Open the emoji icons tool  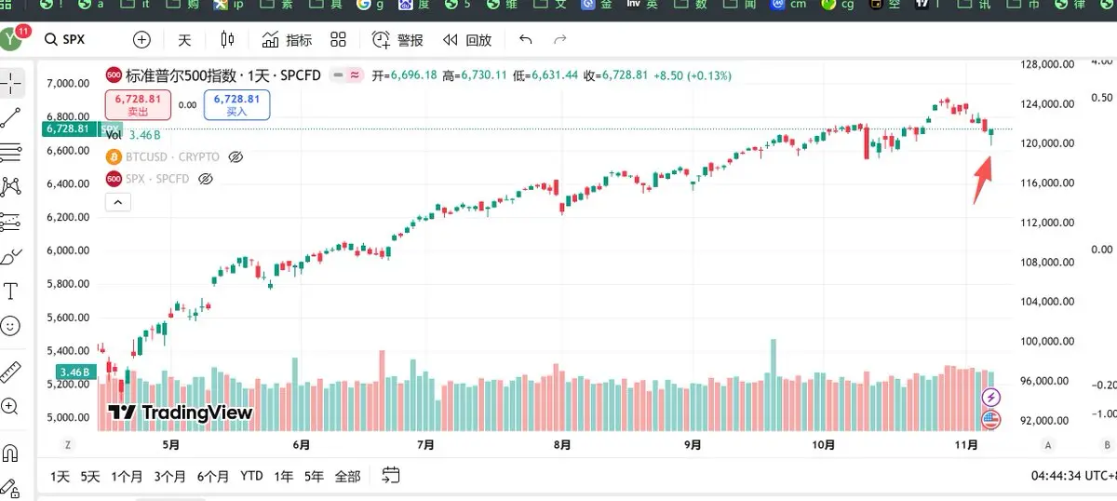pyautogui.click(x=11, y=326)
